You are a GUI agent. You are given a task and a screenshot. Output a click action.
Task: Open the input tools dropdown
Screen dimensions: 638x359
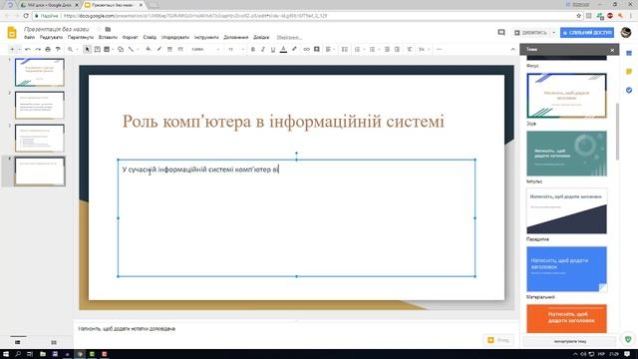point(424,49)
